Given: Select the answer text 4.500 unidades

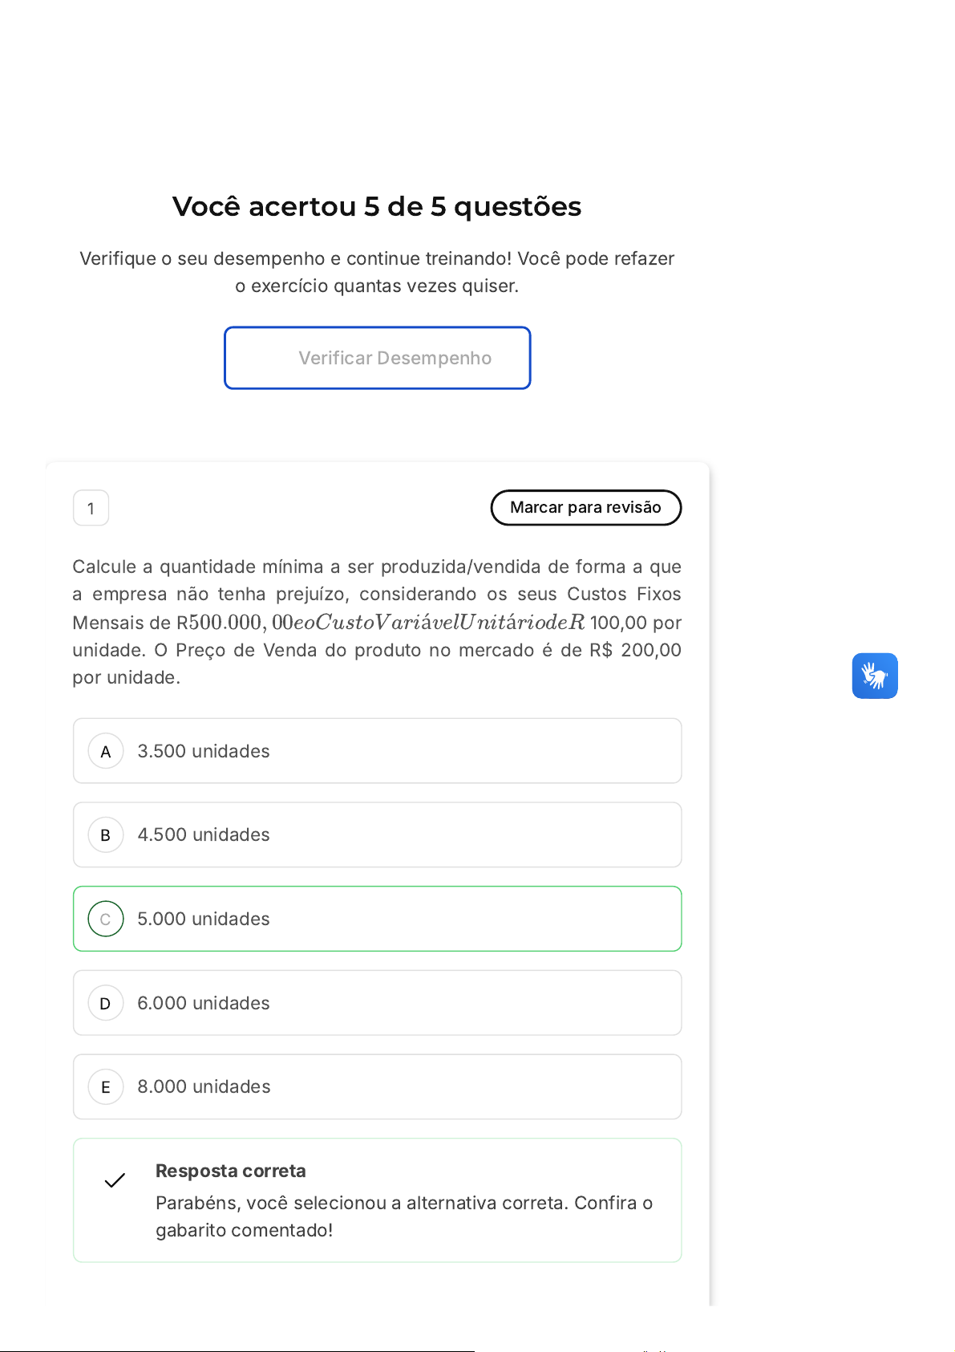Looking at the screenshot, I should coord(204,834).
